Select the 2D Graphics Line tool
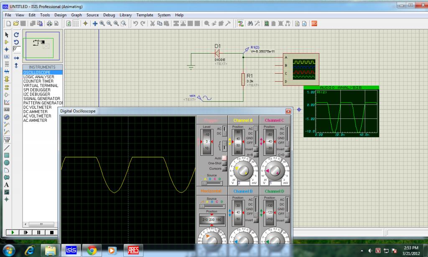The image size is (428, 257). click(x=7, y=148)
